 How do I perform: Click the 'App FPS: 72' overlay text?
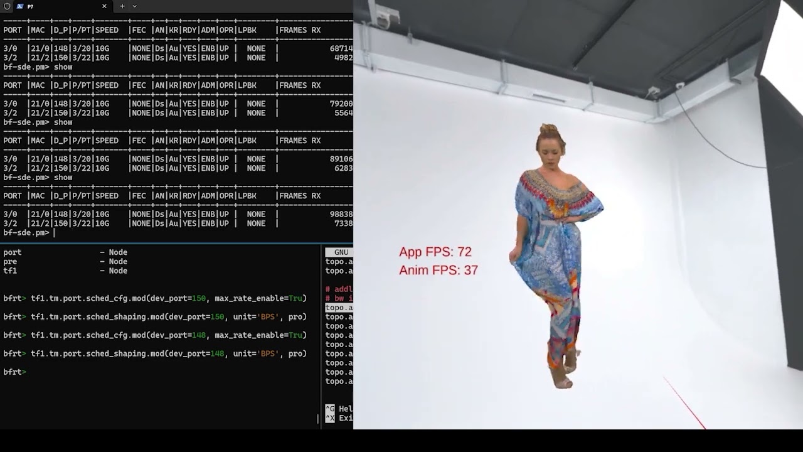(435, 252)
